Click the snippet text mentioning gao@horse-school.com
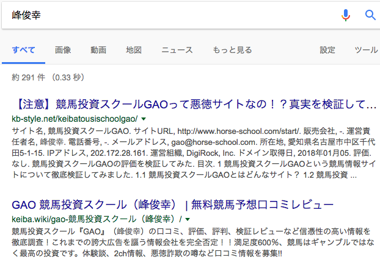This screenshot has height=263, width=380. pyautogui.click(x=194, y=142)
